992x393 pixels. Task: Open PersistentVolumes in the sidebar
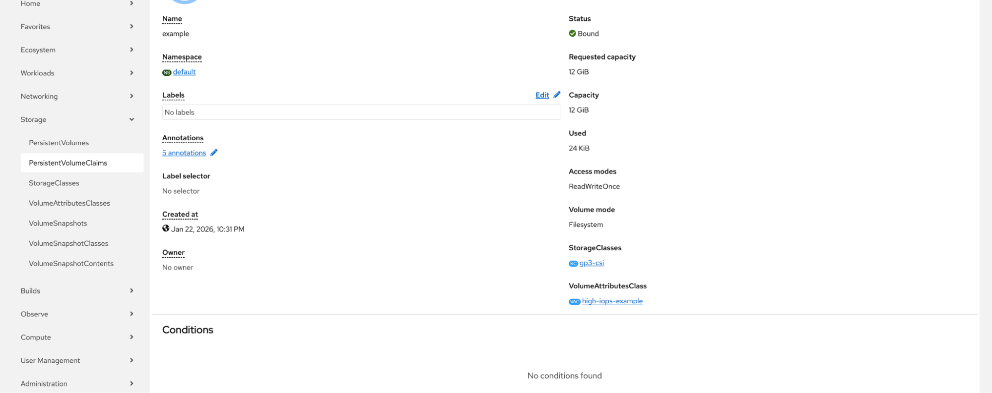(x=59, y=143)
